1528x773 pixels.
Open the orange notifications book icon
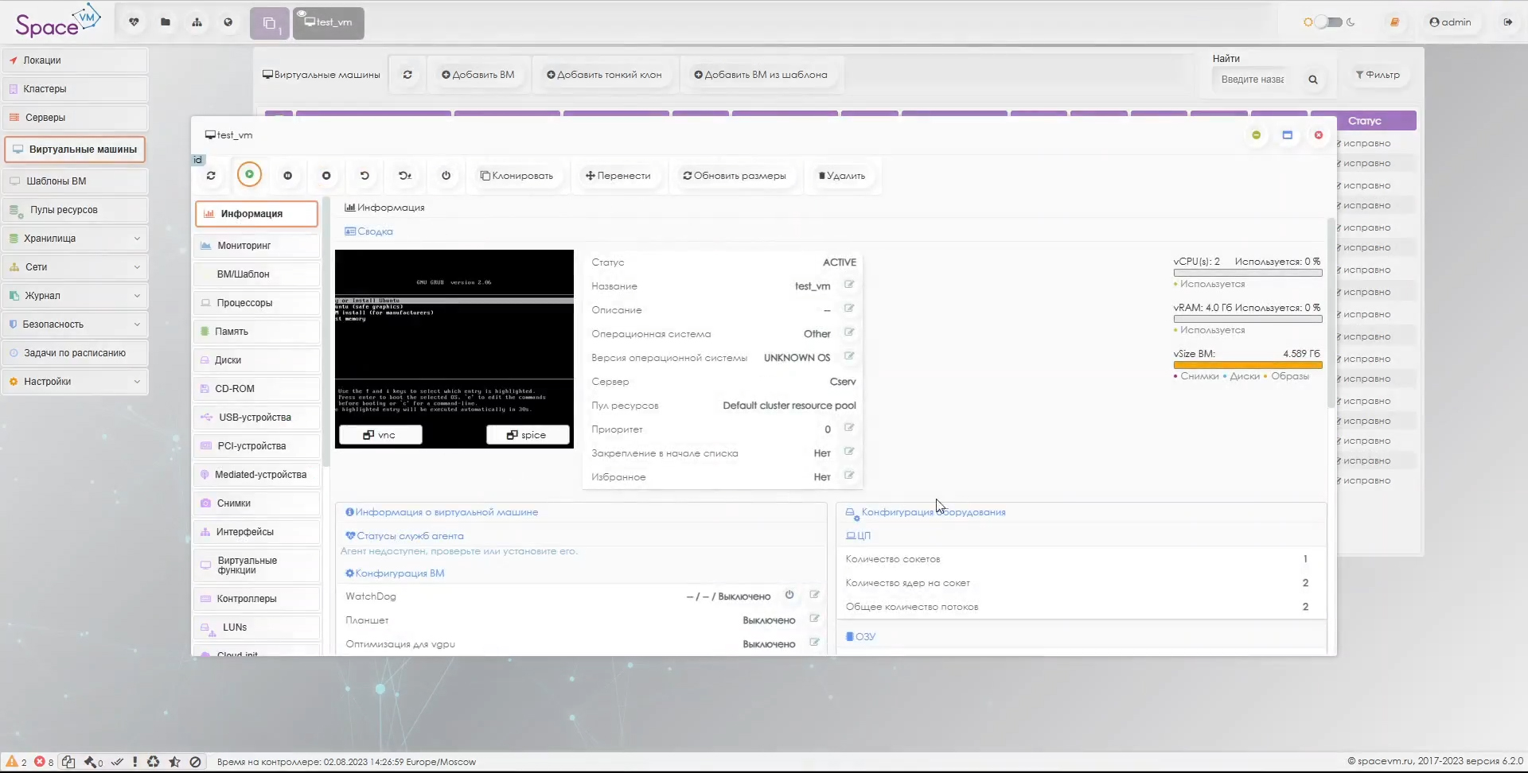tap(1394, 22)
